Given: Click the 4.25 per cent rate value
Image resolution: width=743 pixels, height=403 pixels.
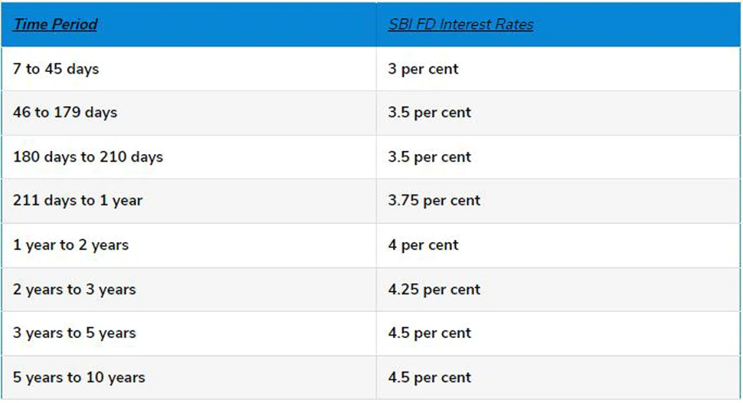Looking at the screenshot, I should [x=434, y=290].
